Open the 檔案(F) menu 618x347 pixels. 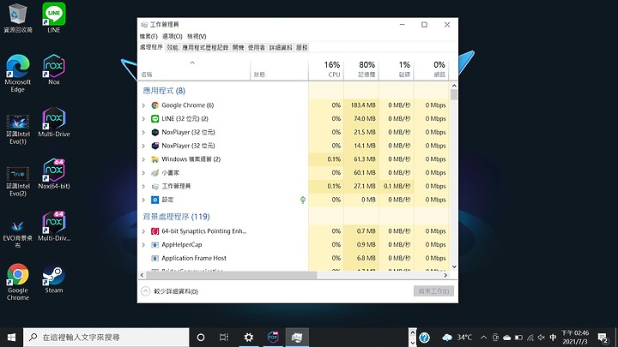coord(148,36)
